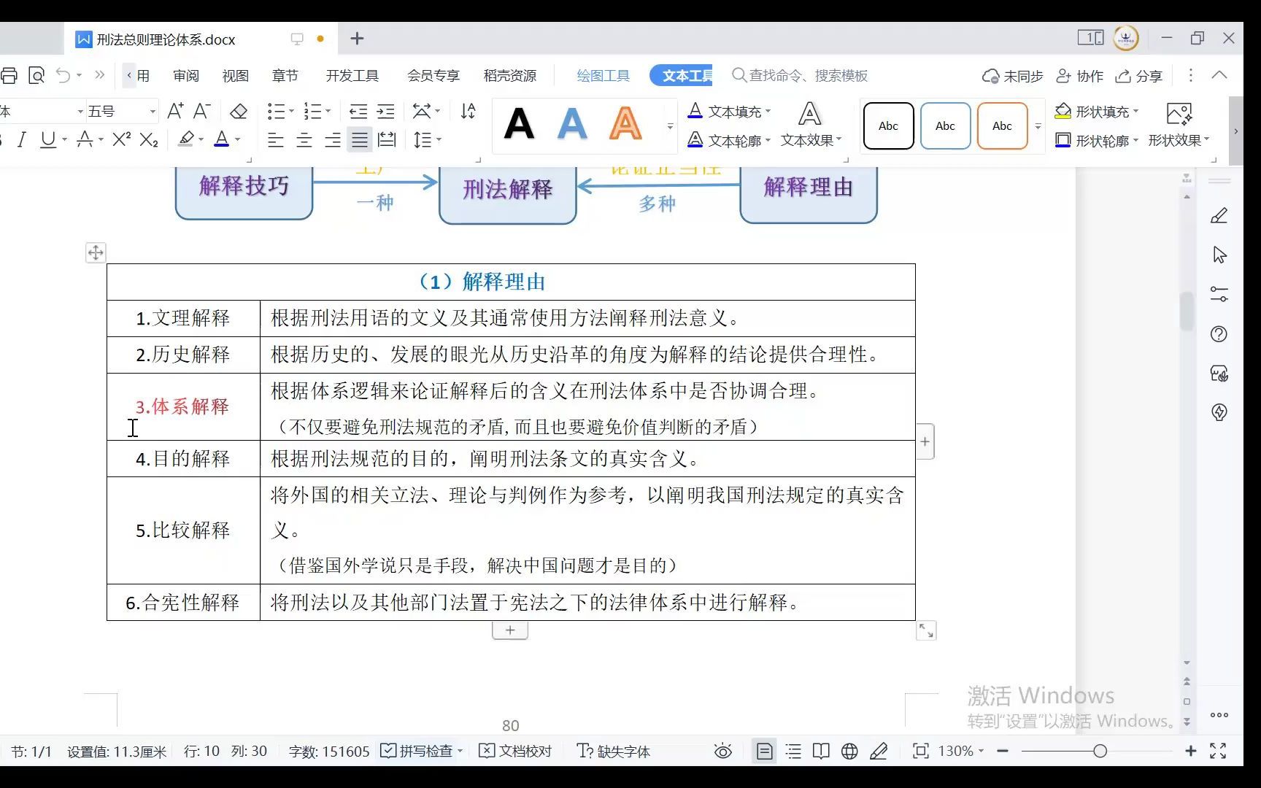1261x788 pixels.
Task: Toggle superscript formatting
Action: (122, 139)
